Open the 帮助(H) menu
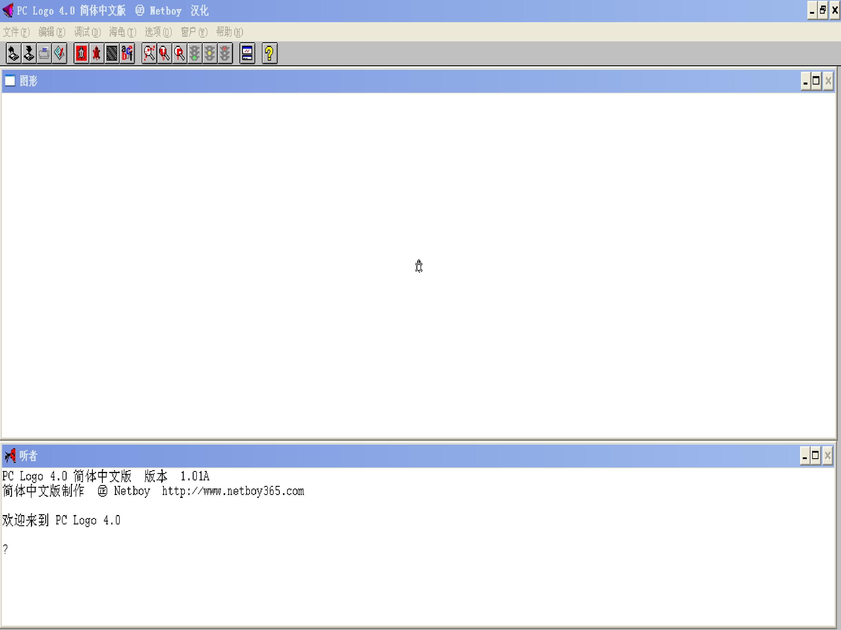841x630 pixels. pyautogui.click(x=229, y=32)
